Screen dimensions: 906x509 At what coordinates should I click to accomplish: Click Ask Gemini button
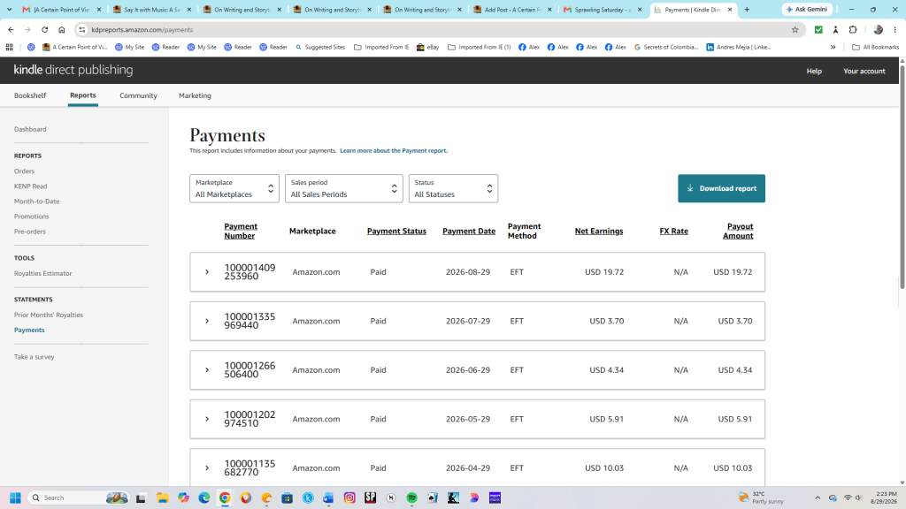pyautogui.click(x=807, y=9)
